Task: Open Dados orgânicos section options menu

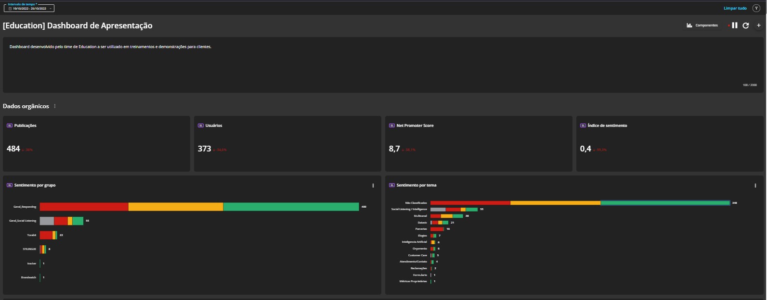Action: point(55,106)
